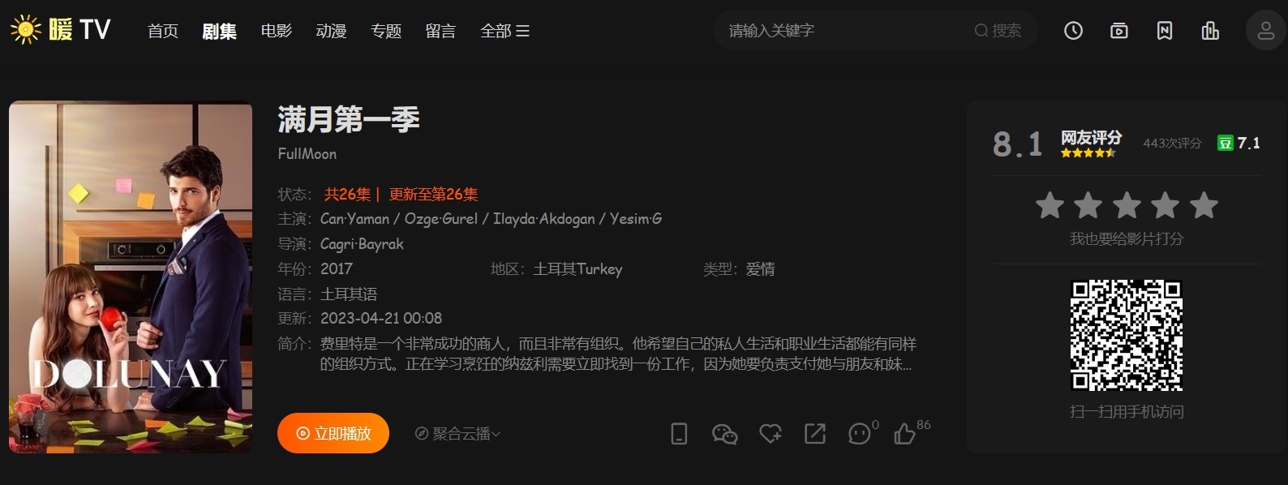This screenshot has width=1288, height=485.
Task: Open actor link Can·Yaman
Action: 354,218
